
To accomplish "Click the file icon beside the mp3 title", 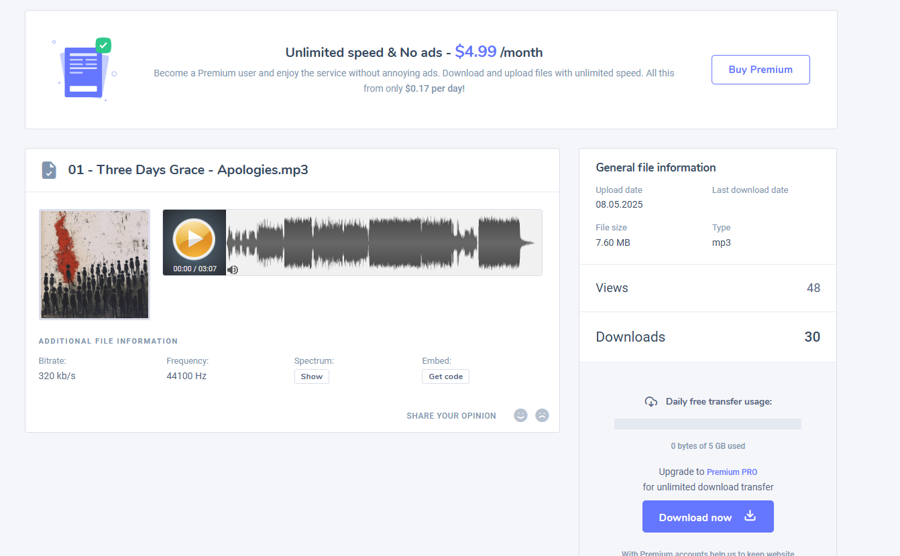I will pos(49,170).
